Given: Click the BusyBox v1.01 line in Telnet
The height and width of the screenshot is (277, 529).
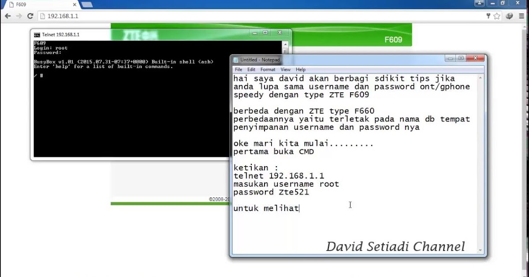Looking at the screenshot, I should tap(123, 62).
